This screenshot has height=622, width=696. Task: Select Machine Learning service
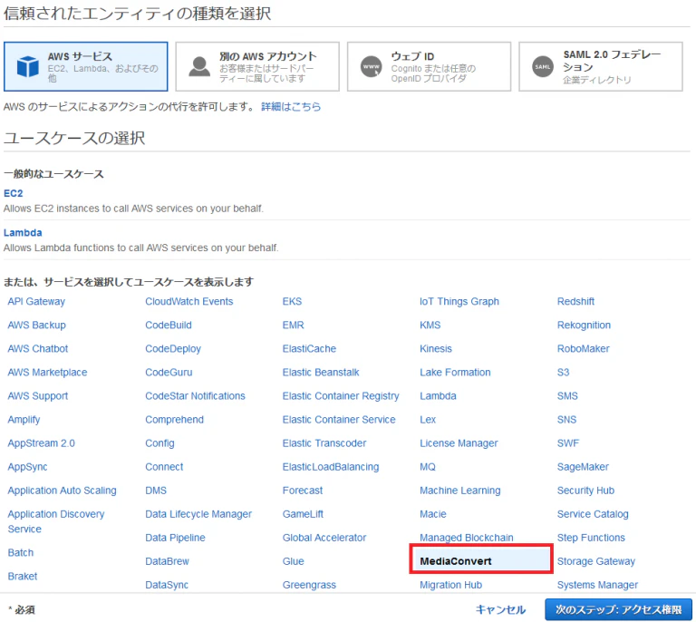460,491
